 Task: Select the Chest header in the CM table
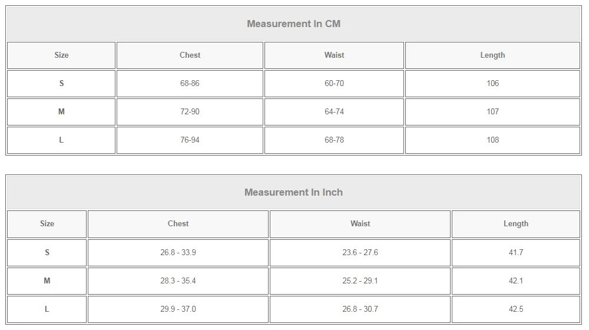click(190, 55)
